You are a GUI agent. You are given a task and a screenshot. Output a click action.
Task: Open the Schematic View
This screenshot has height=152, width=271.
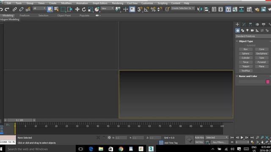[241, 9]
